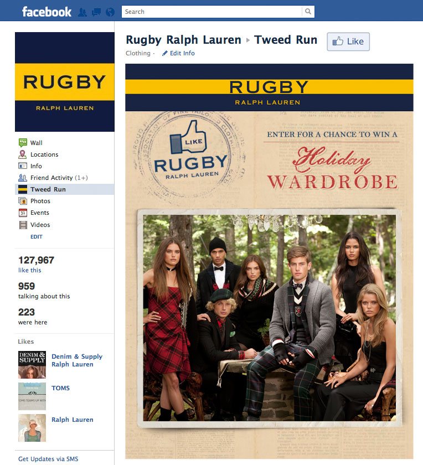
Task: Click the Events calendar icon
Action: pos(23,213)
